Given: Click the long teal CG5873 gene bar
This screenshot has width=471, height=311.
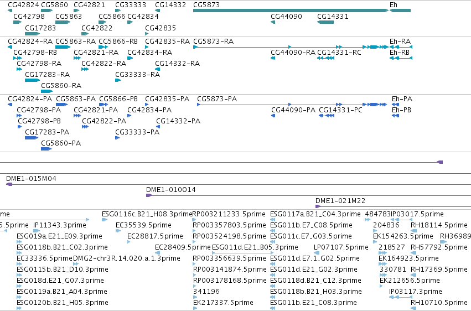Looking at the screenshot, I should [x=291, y=11].
